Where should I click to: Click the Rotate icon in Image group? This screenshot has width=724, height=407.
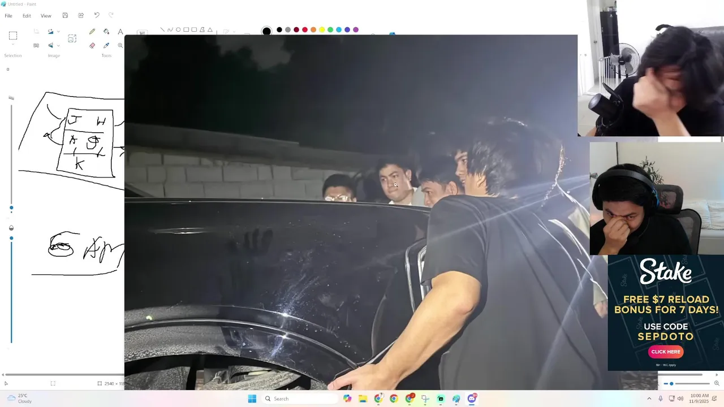click(x=50, y=32)
